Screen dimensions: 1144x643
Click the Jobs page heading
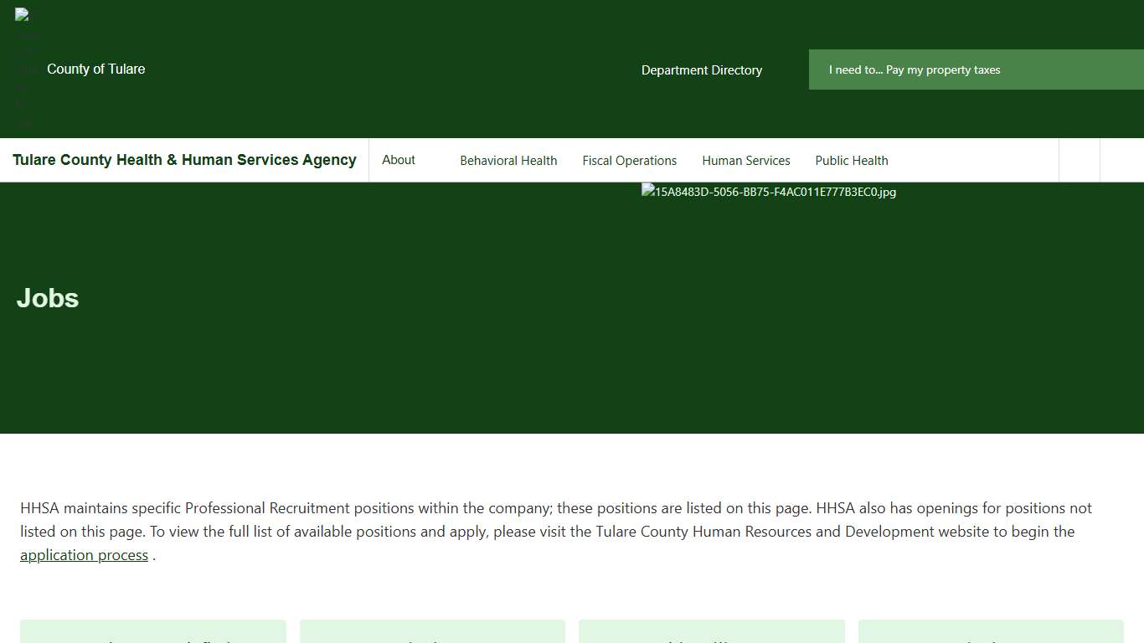(x=47, y=298)
